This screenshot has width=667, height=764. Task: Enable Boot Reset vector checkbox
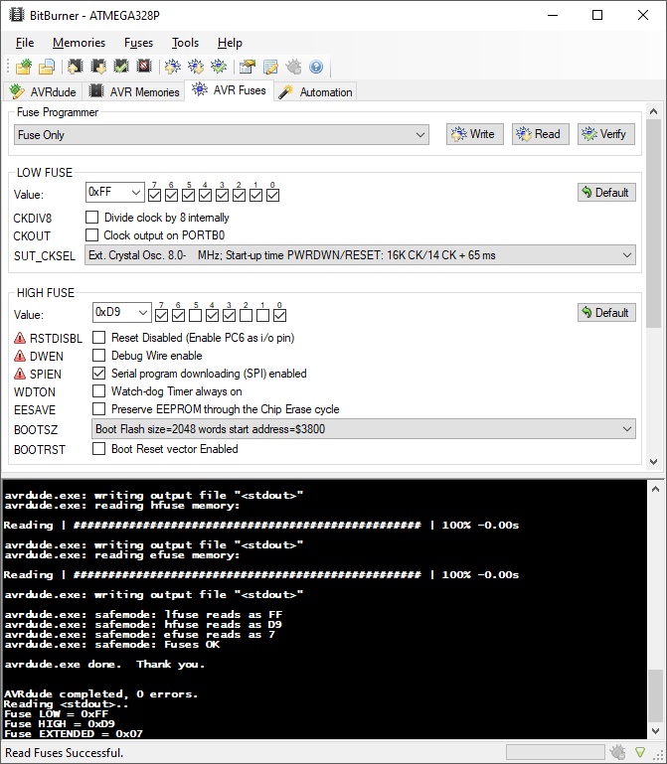(98, 448)
